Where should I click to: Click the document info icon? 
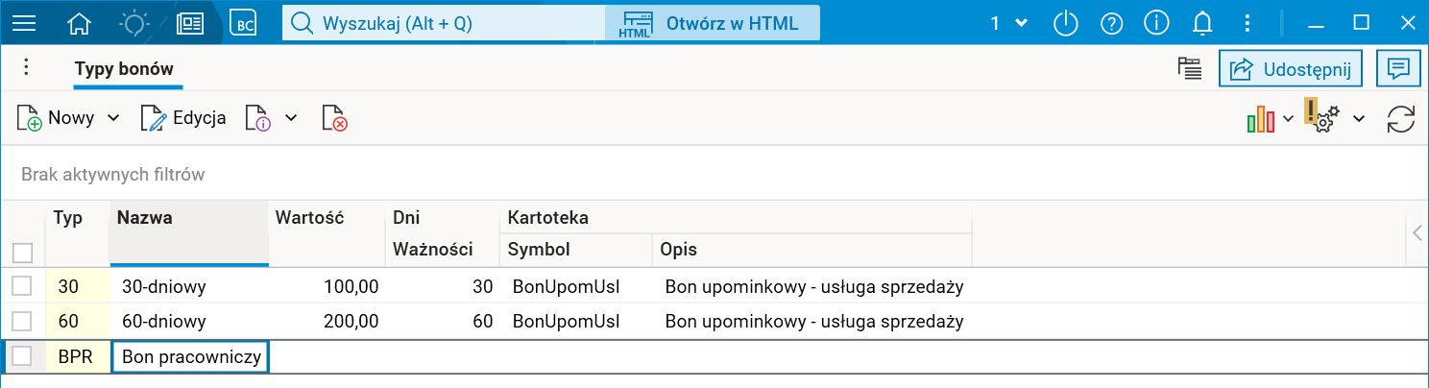(x=257, y=118)
